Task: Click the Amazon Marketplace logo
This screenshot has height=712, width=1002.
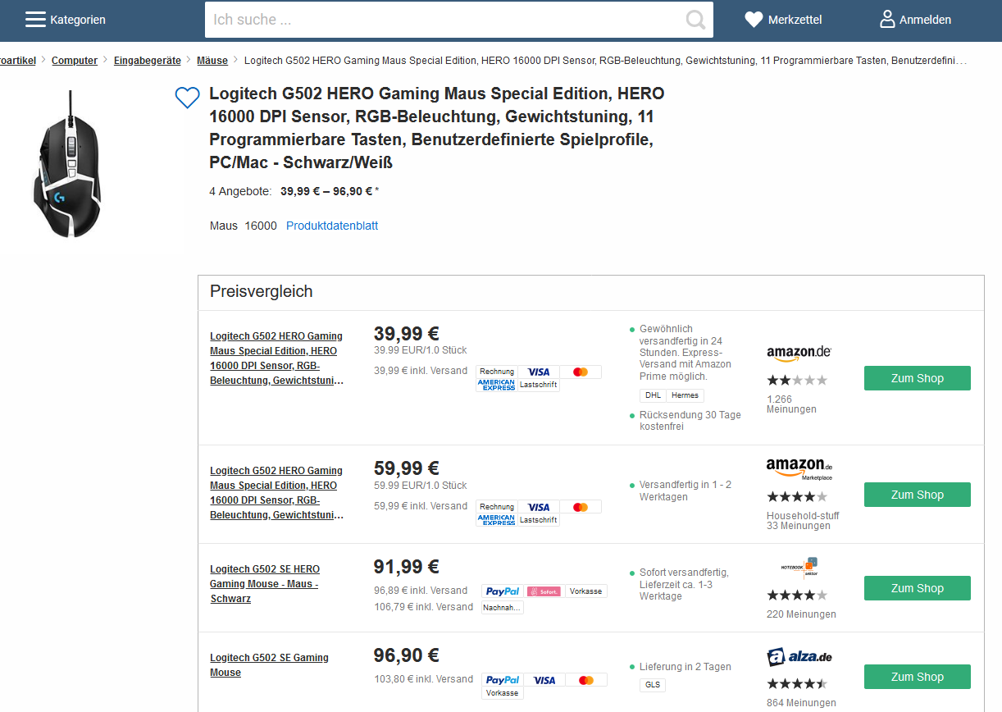Action: 799,468
